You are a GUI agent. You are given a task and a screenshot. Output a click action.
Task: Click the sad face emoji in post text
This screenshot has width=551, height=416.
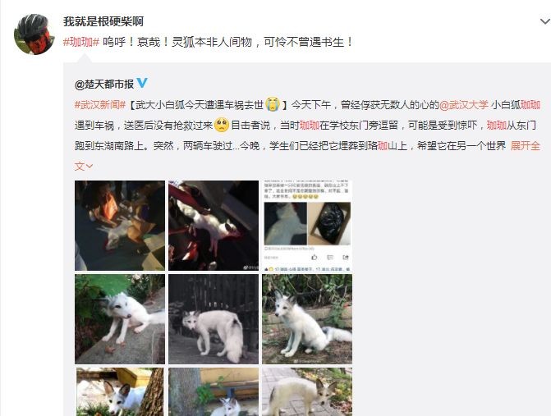point(222,125)
